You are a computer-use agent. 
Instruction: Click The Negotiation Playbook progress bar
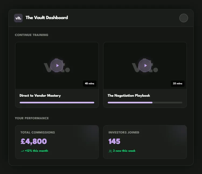point(145,103)
